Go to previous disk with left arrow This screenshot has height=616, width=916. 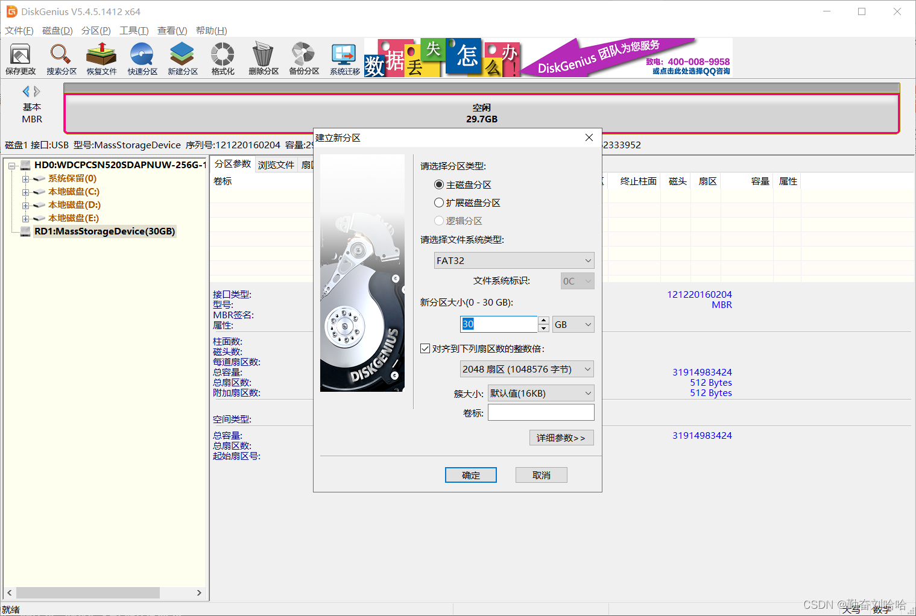coord(26,91)
